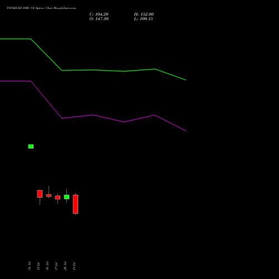Click the 14 Jul date axis label
This screenshot has height=279, width=279.
30,266
